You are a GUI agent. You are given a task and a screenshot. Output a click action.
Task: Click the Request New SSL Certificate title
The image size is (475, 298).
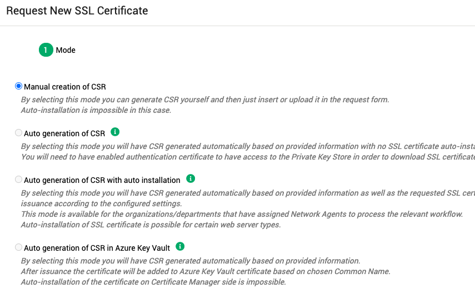[77, 11]
